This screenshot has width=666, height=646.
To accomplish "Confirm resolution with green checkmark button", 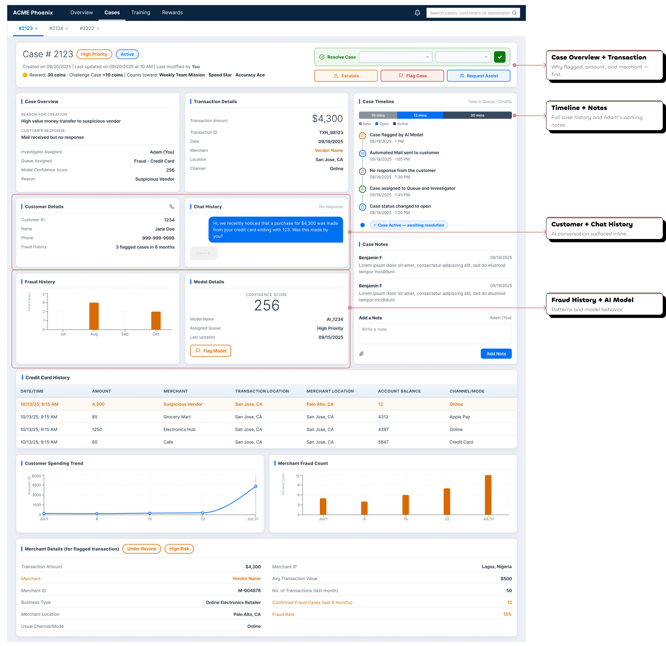I will point(500,57).
